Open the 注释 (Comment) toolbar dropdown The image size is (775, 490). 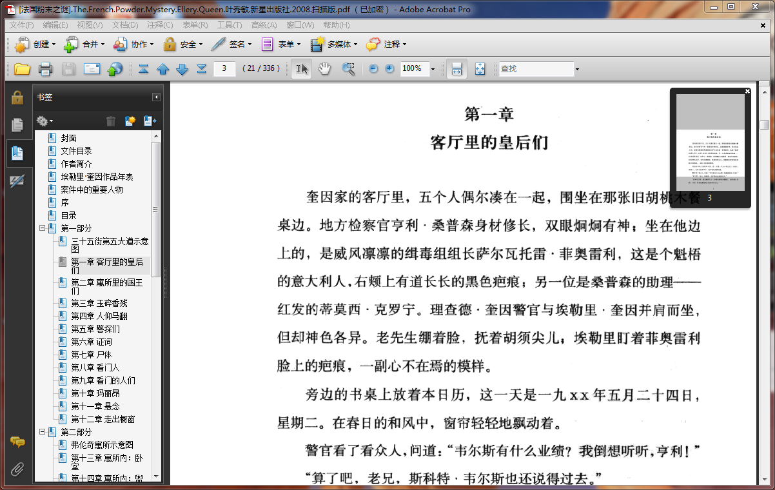click(x=386, y=44)
